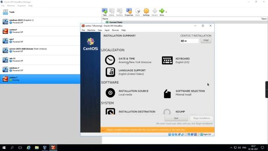Open VM Settings via the gear icon
The width and height of the screenshot is (268, 151).
(x=146, y=12)
